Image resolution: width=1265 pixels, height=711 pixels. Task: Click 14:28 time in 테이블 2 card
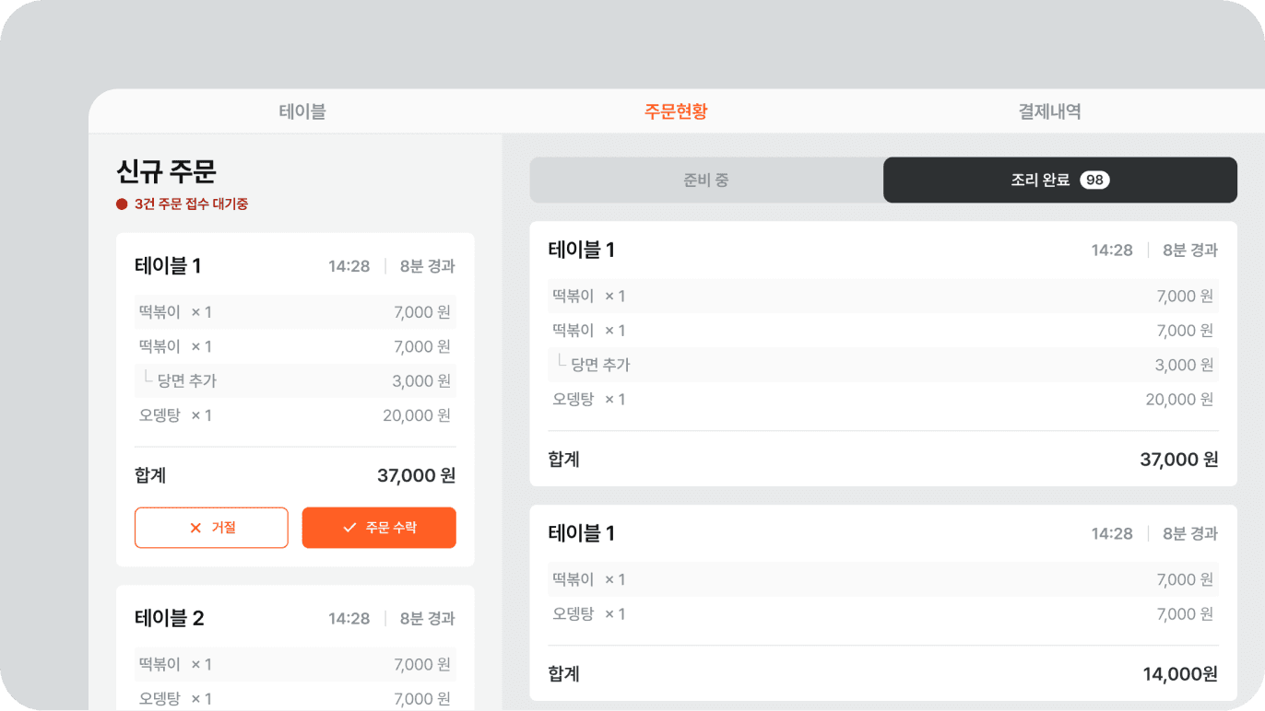(x=349, y=619)
